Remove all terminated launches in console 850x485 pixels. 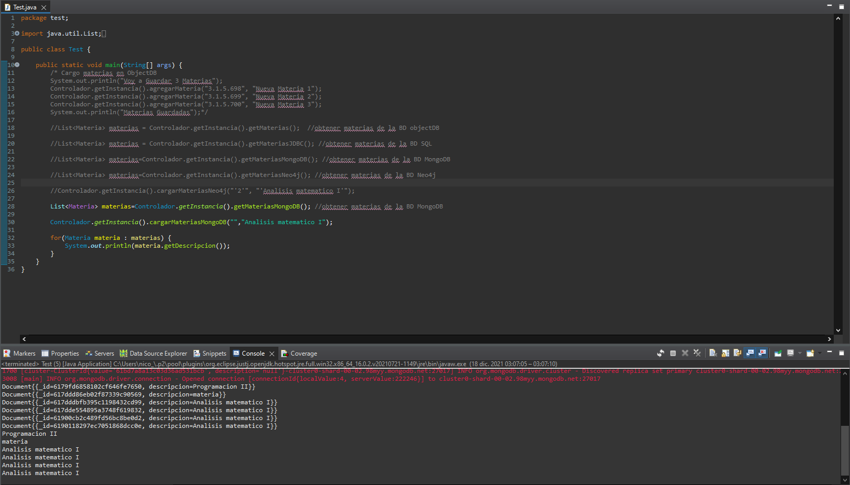click(697, 354)
